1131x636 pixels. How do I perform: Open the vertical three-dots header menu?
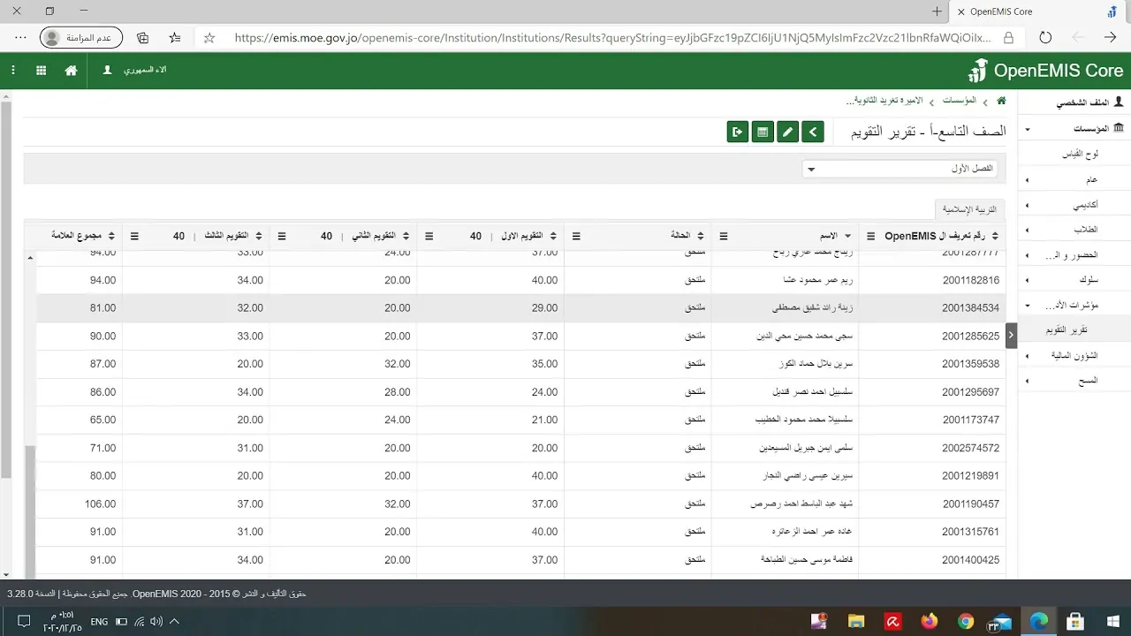click(12, 71)
